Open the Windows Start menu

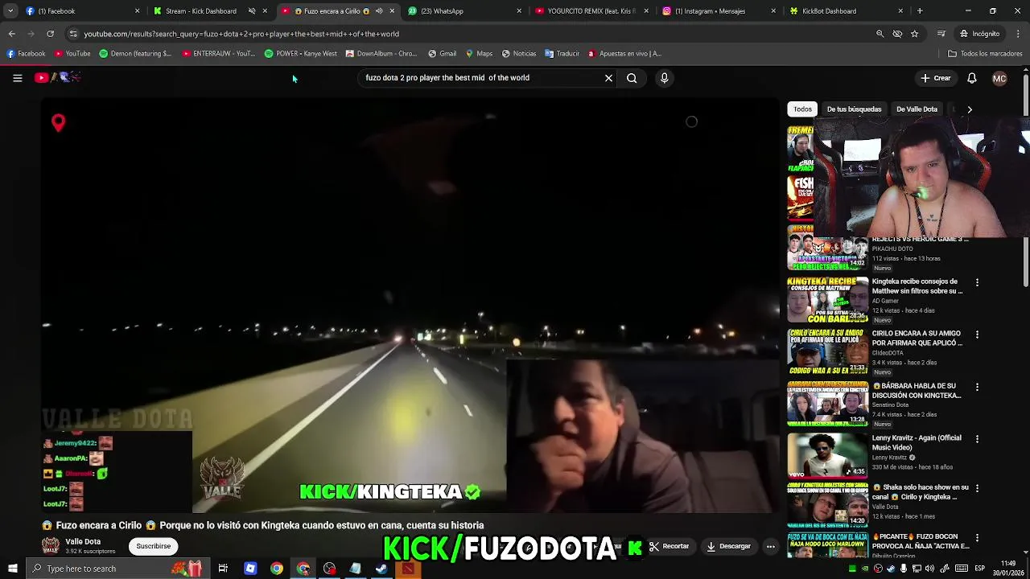tap(12, 569)
